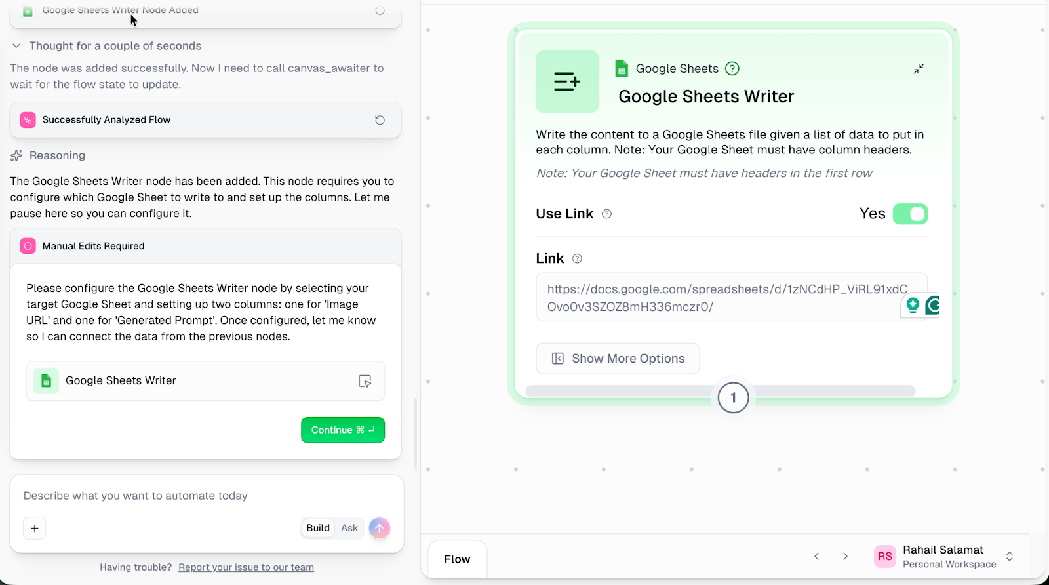Click the Grammarly icon in the Link field

pos(932,305)
